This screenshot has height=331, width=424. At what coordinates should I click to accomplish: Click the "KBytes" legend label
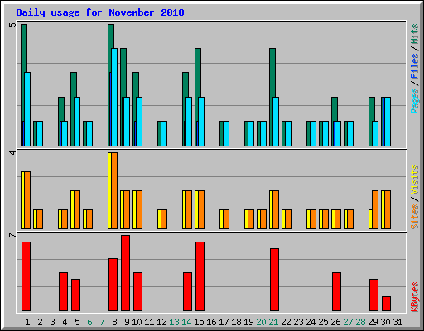pos(414,296)
